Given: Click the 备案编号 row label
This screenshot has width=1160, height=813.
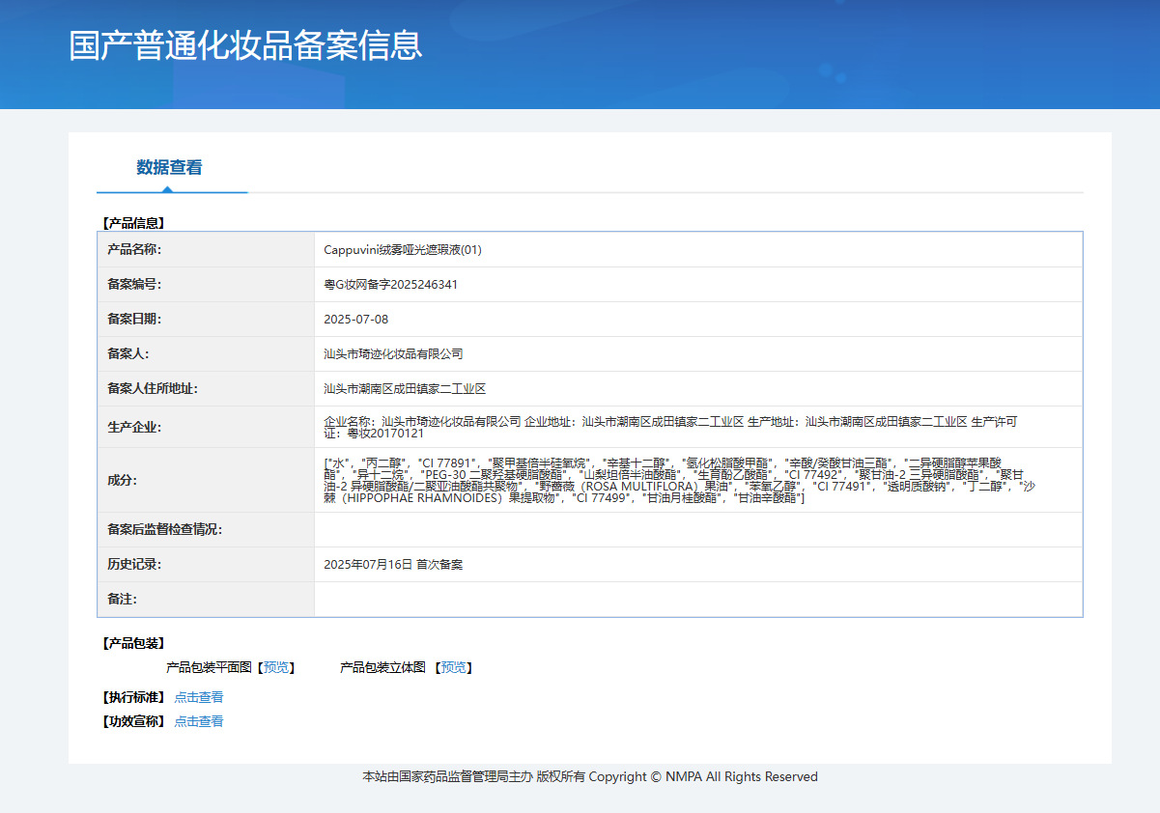Looking at the screenshot, I should pos(134,285).
